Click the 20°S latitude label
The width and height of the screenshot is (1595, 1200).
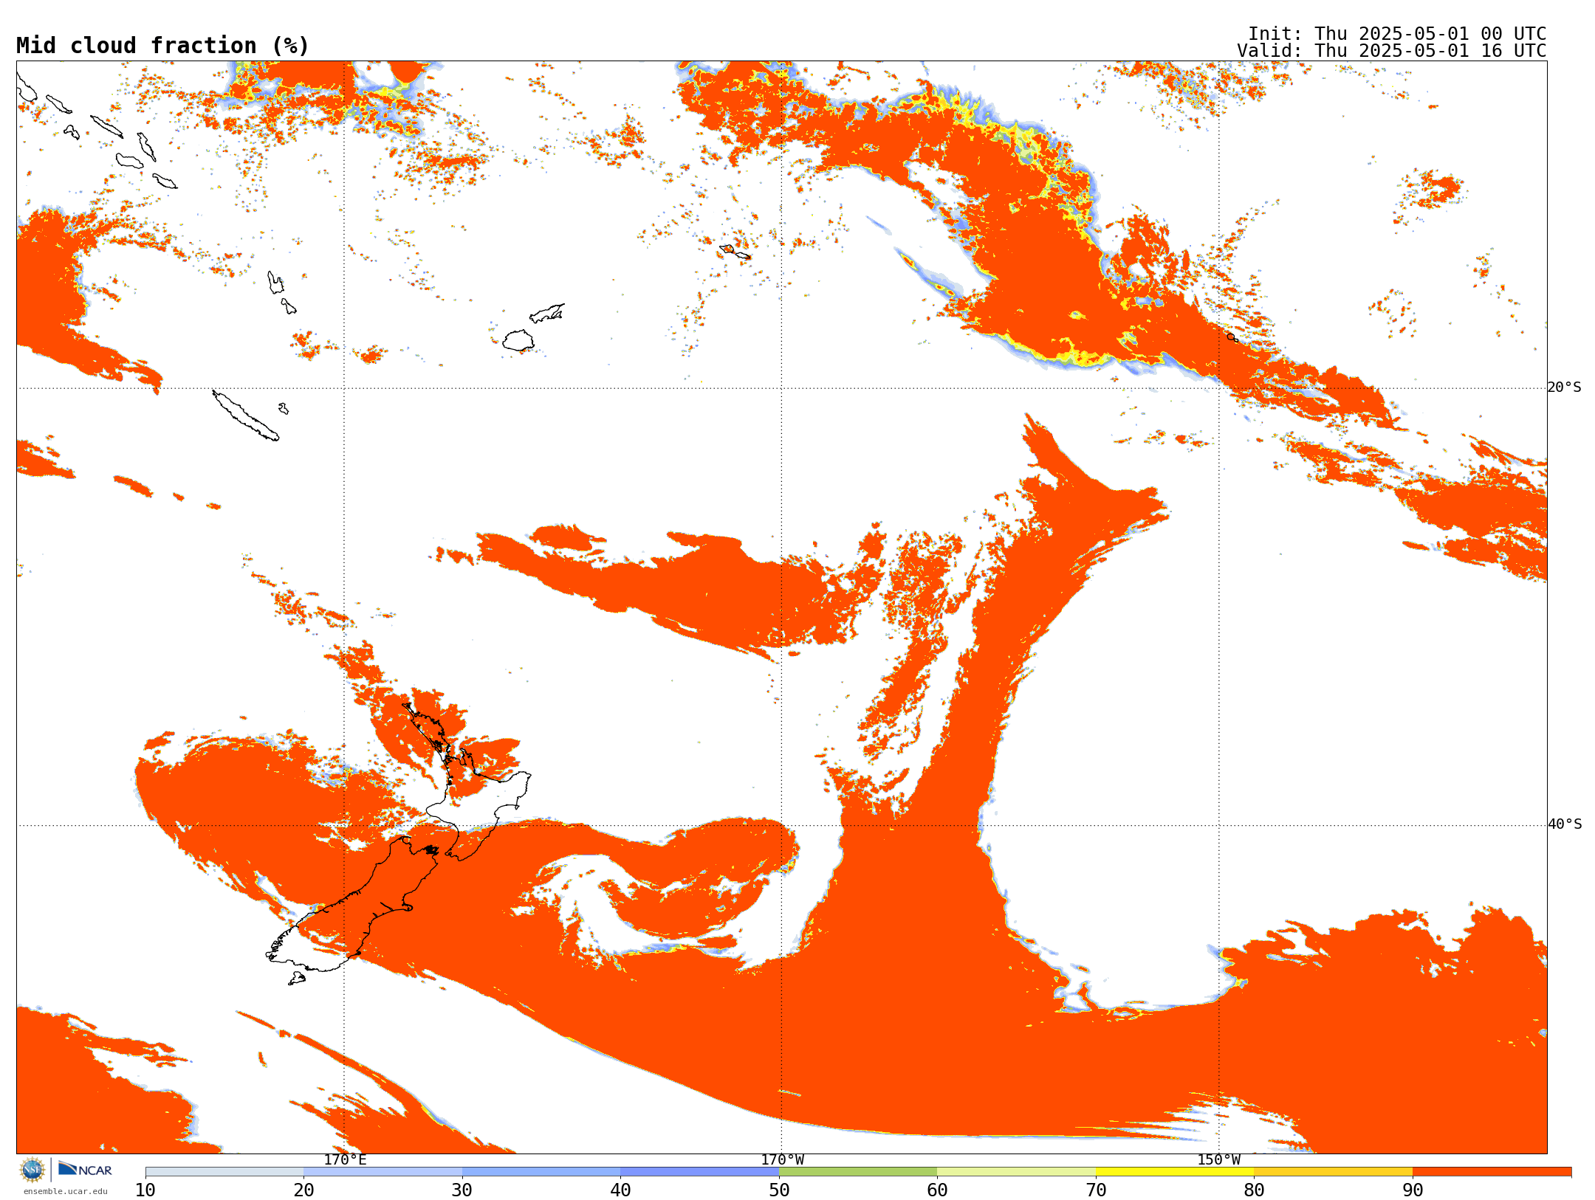pos(1565,387)
